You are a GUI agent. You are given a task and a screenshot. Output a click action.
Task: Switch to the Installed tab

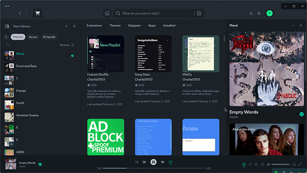pos(170,26)
